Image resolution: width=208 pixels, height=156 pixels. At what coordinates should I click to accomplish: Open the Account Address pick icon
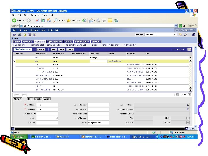(188, 109)
